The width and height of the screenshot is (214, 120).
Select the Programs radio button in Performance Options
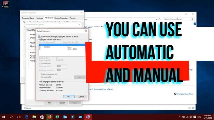click(31, 46)
